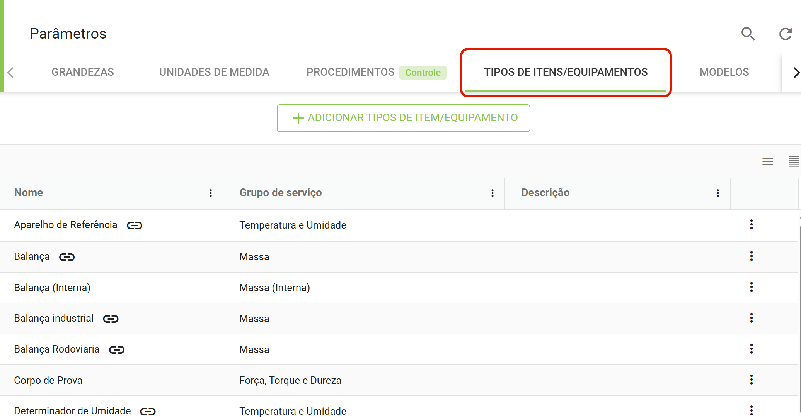Click the Massa (Interna) cell
Screen dimensions: 801x417
click(x=275, y=288)
